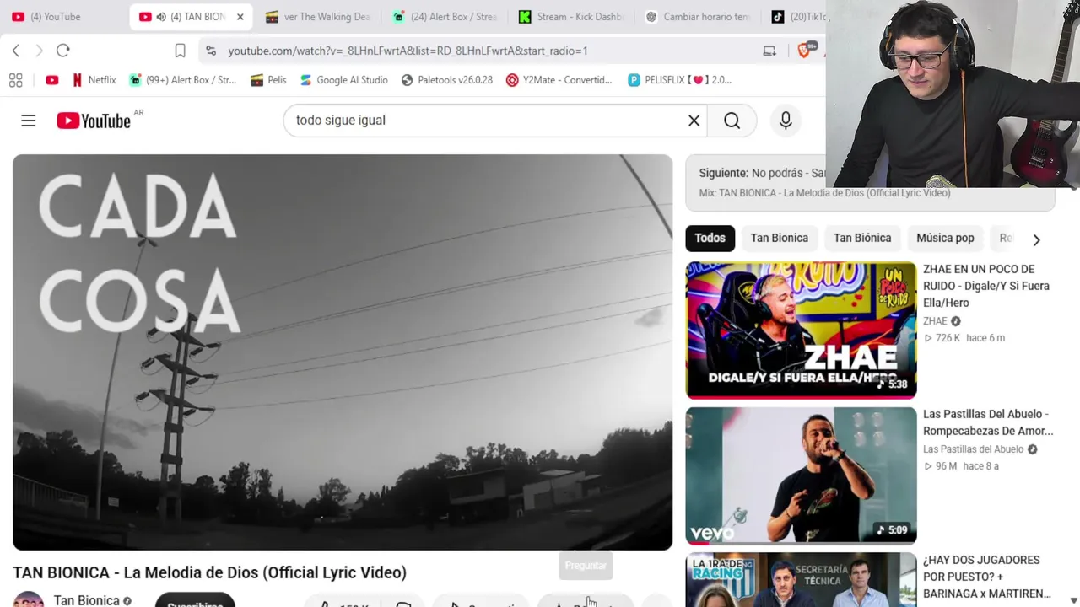Select the Todos filter chip
This screenshot has height=607, width=1080.
[710, 238]
